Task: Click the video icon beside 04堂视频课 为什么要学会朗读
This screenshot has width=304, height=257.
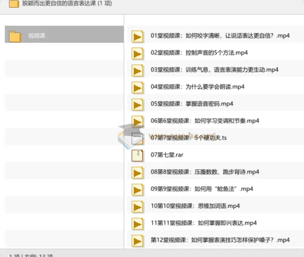Action: tap(137, 88)
